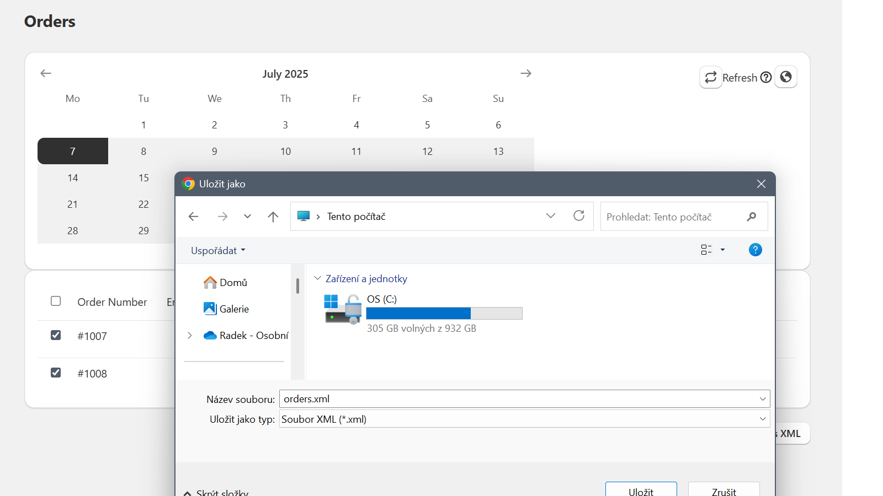Image resolution: width=883 pixels, height=496 pixels.
Task: Open Refresh help question mark
Action: pos(766,77)
